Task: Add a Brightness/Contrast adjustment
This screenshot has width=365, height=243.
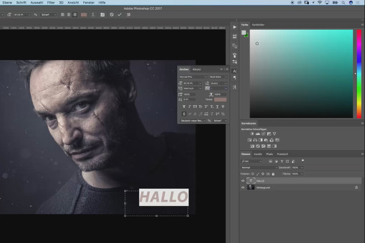Action: pyautogui.click(x=252, y=134)
